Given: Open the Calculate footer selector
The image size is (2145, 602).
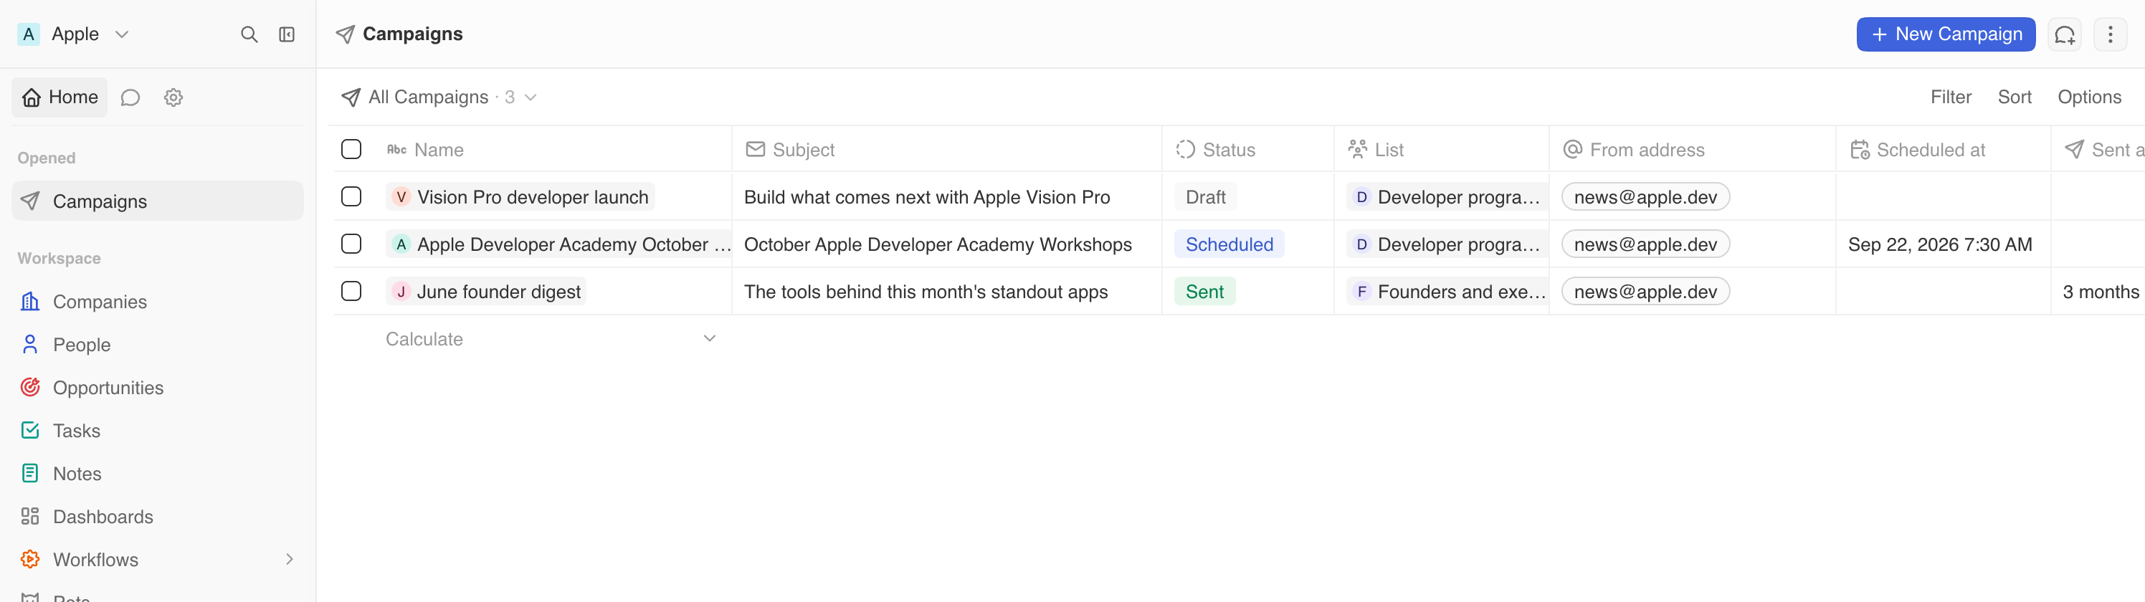Looking at the screenshot, I should click(x=551, y=338).
